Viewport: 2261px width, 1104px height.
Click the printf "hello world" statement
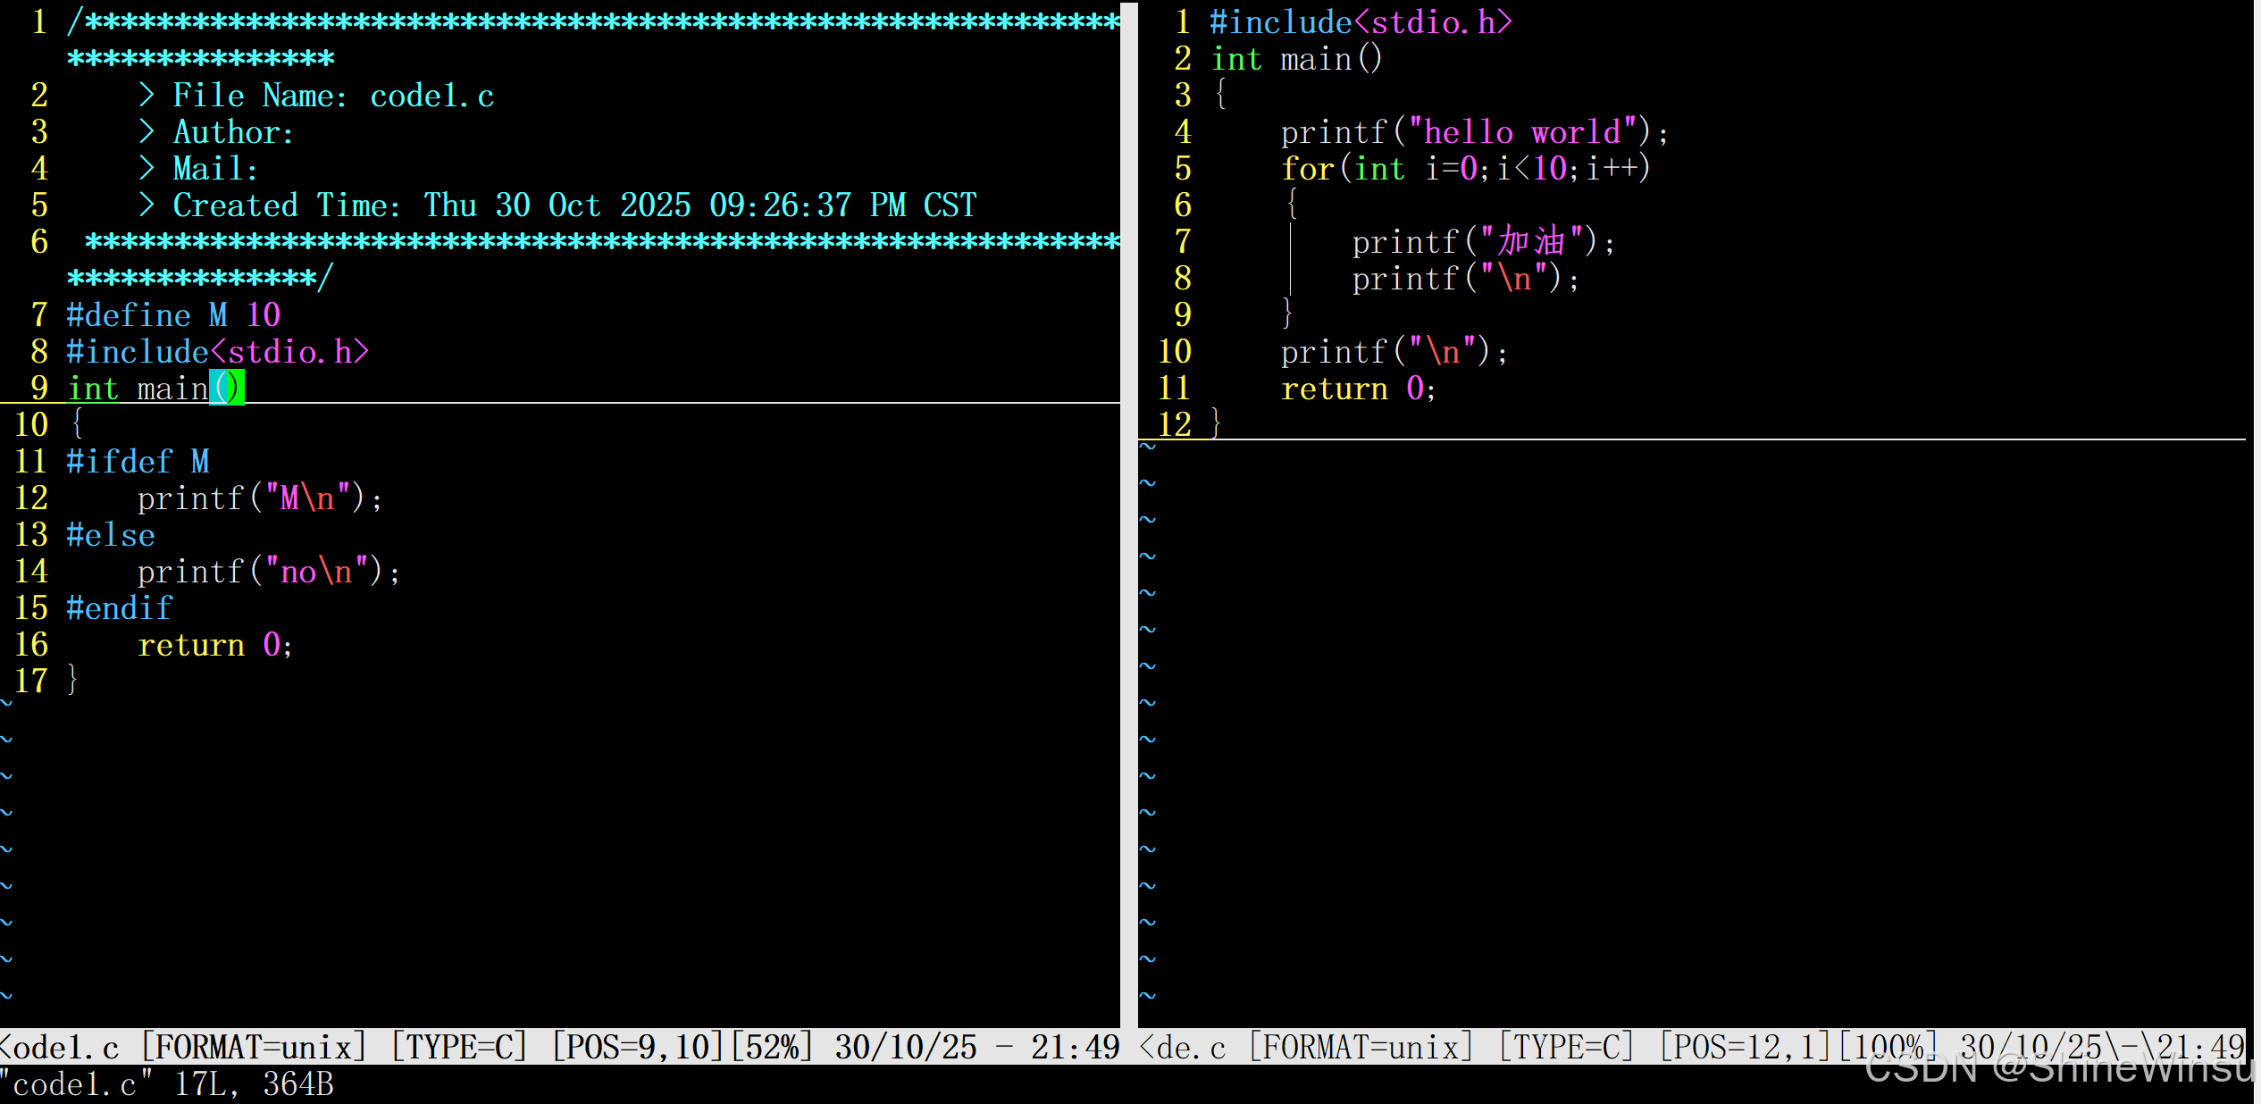click(1473, 132)
